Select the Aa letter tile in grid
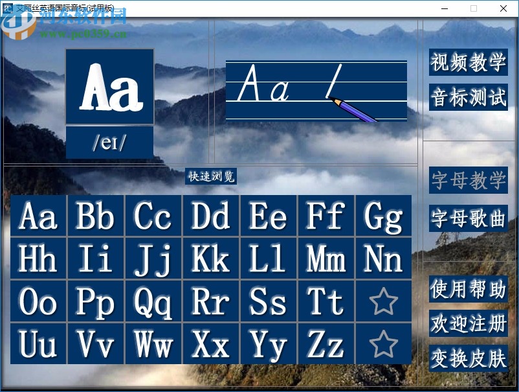 click(38, 216)
